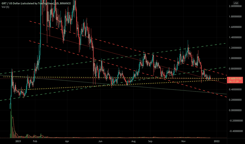Screen dimensions: 245x144
Task: Click the 2.00000000 price axis label
Action: point(235,6)
